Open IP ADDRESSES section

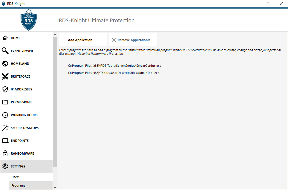pos(27,89)
